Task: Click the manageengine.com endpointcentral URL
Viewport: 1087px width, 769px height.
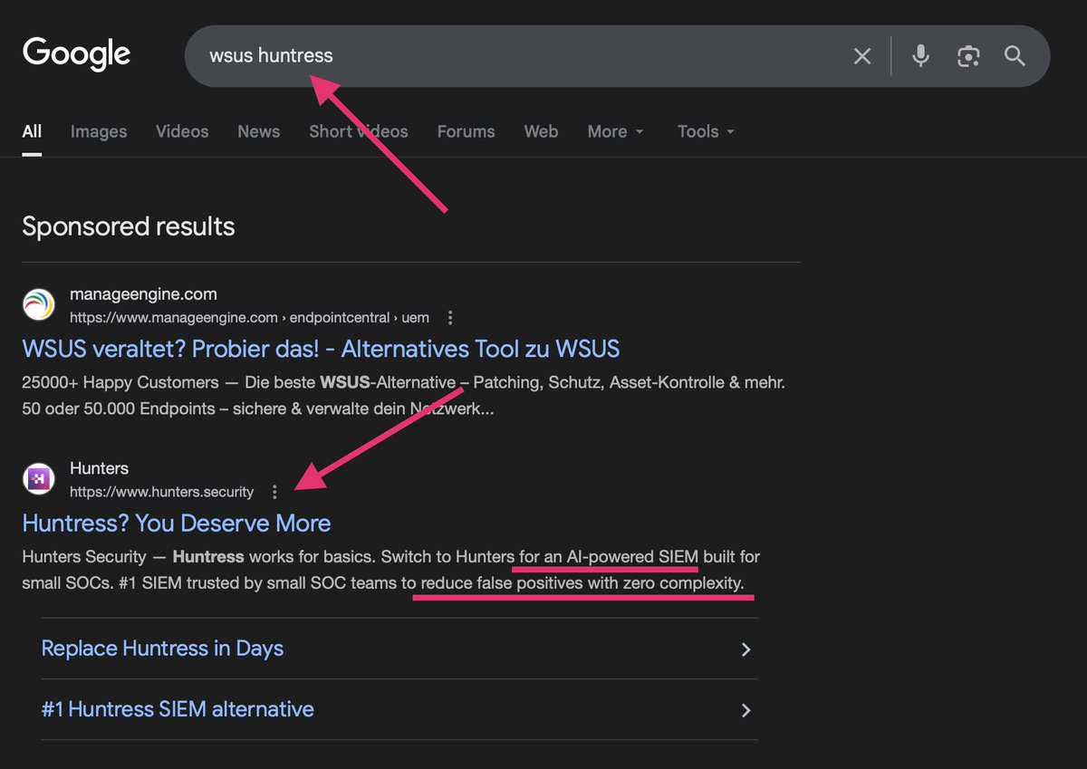Action: (249, 318)
